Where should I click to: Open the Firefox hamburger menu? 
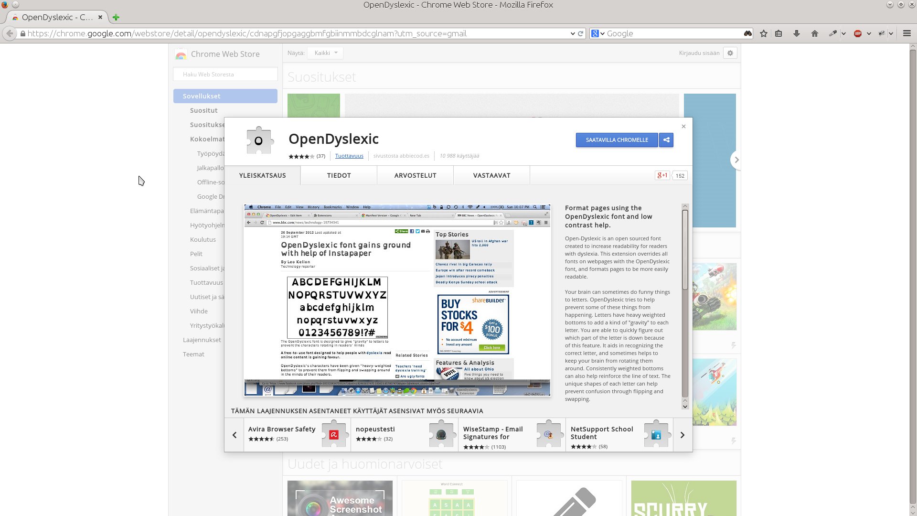coord(907,33)
